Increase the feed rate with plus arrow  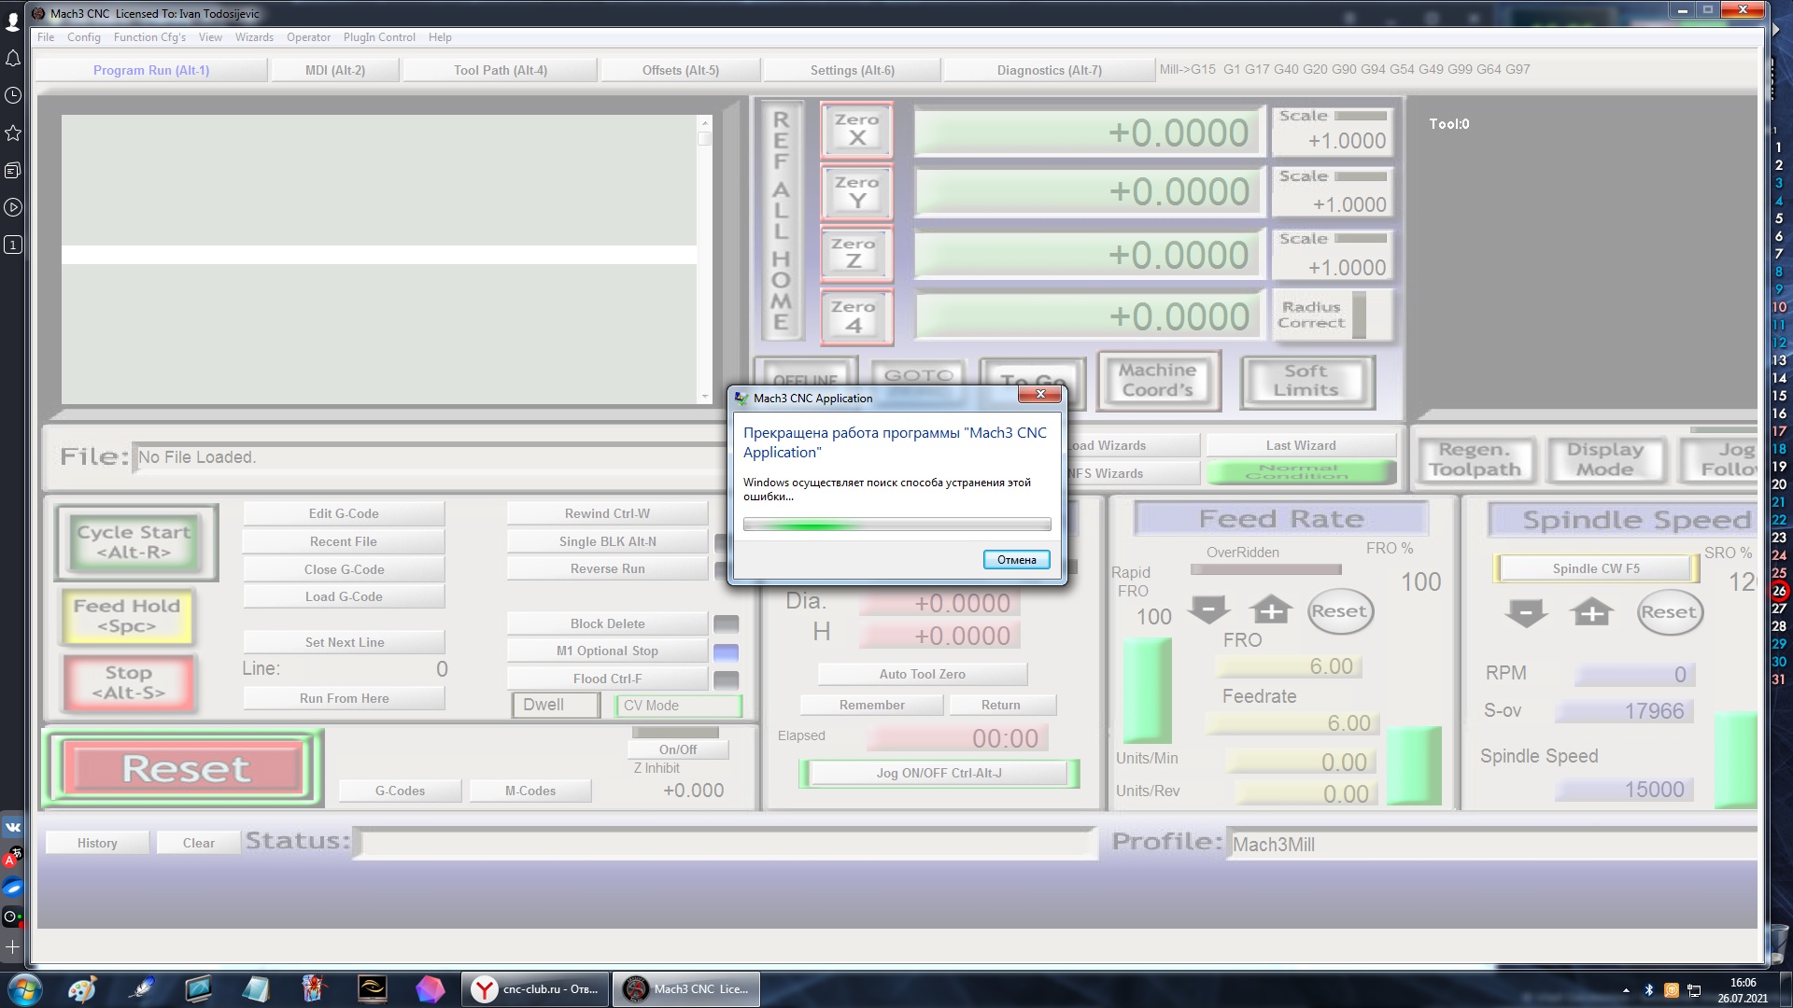click(x=1271, y=611)
